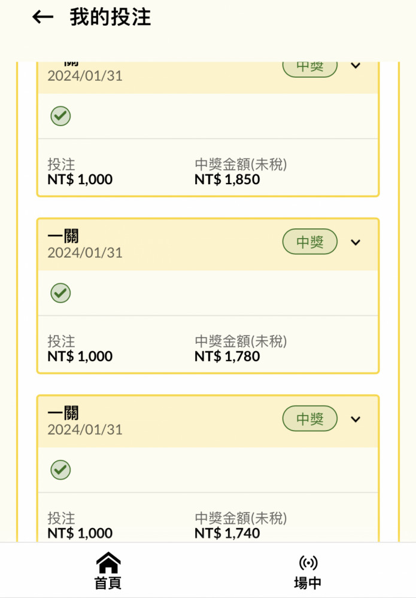
Task: Tap 中獎 badge on the NT$ 1,780 card
Action: (309, 242)
